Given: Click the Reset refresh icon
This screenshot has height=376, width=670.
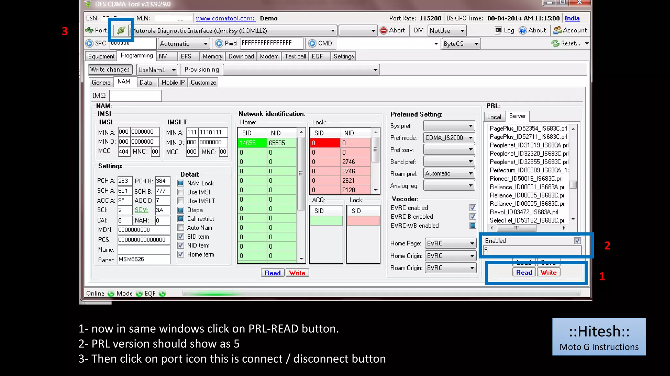Looking at the screenshot, I should pyautogui.click(x=555, y=43).
